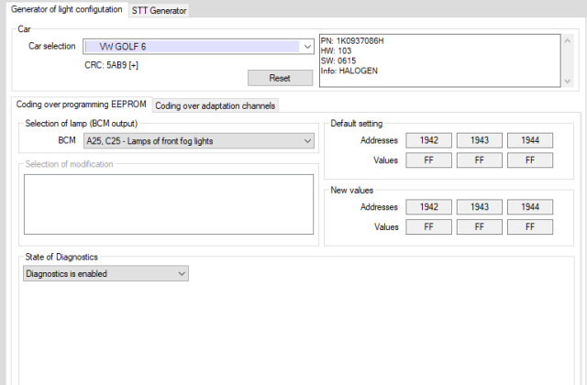Click the car info text box with PN
The height and width of the screenshot is (385, 587).
tap(440, 60)
